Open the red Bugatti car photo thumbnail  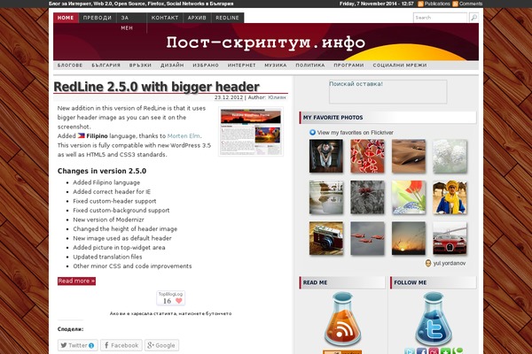coord(450,238)
